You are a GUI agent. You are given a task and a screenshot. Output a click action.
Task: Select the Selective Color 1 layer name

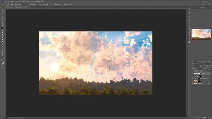[205, 79]
